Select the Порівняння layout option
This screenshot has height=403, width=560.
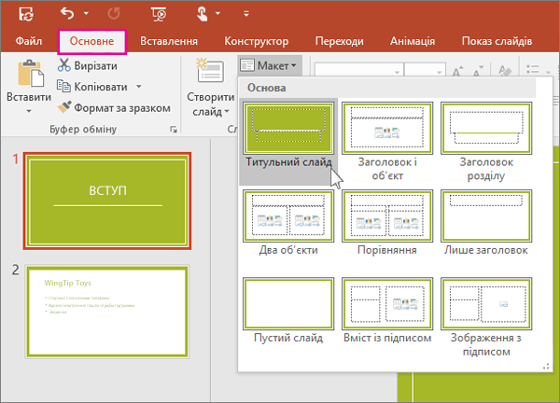[386, 215]
